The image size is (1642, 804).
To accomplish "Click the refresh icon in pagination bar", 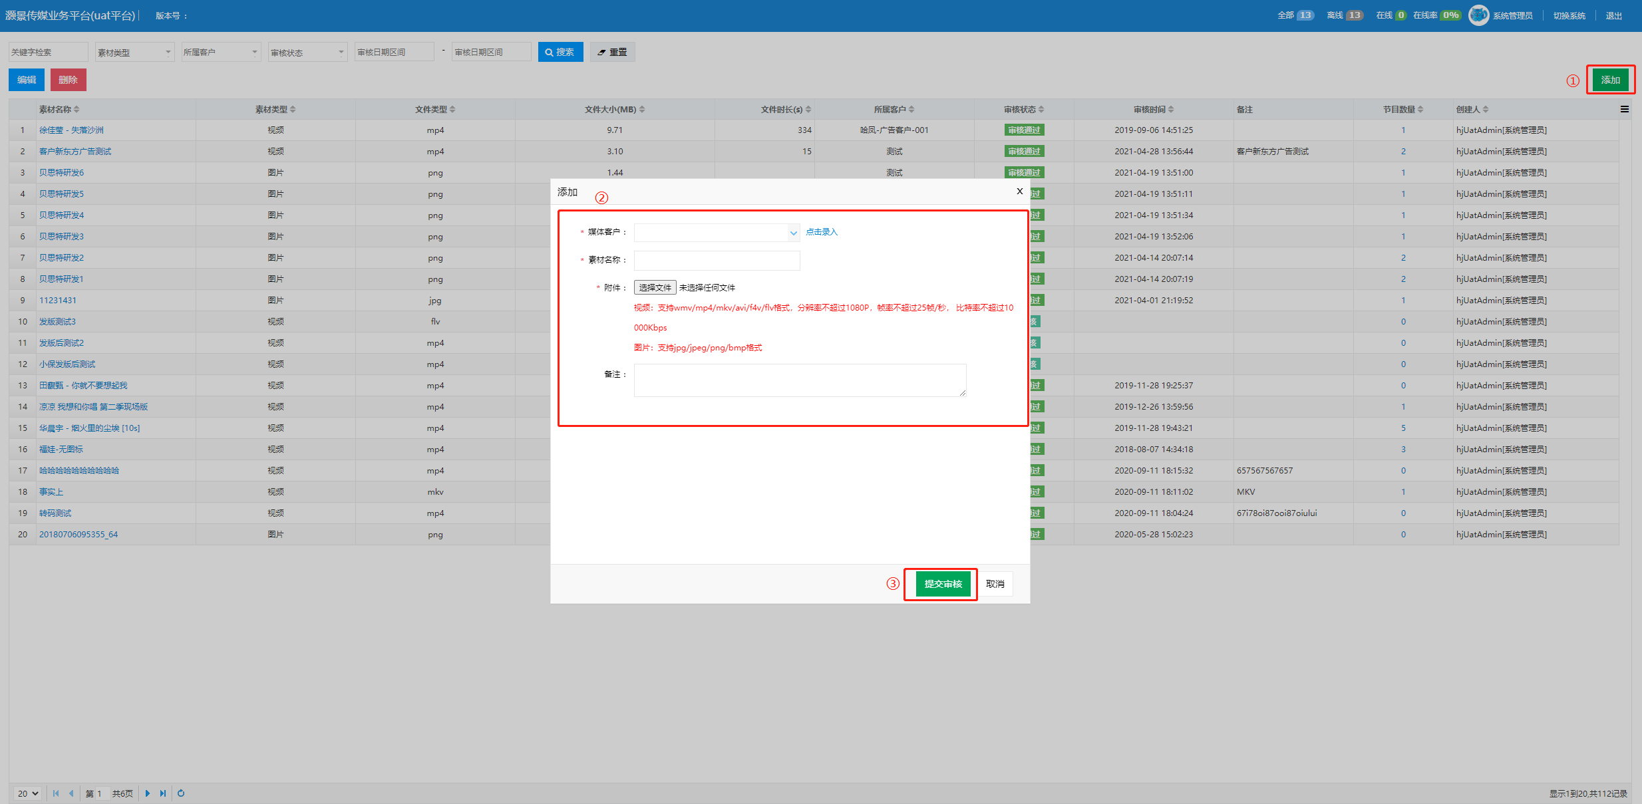I will click(x=181, y=793).
